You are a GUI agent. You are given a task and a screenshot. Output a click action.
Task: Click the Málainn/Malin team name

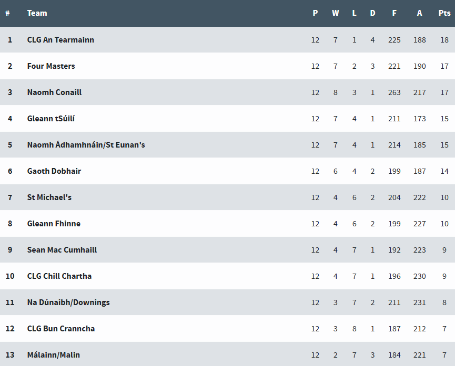coord(54,355)
